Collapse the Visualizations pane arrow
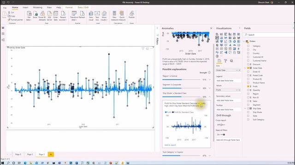 pos(240,28)
